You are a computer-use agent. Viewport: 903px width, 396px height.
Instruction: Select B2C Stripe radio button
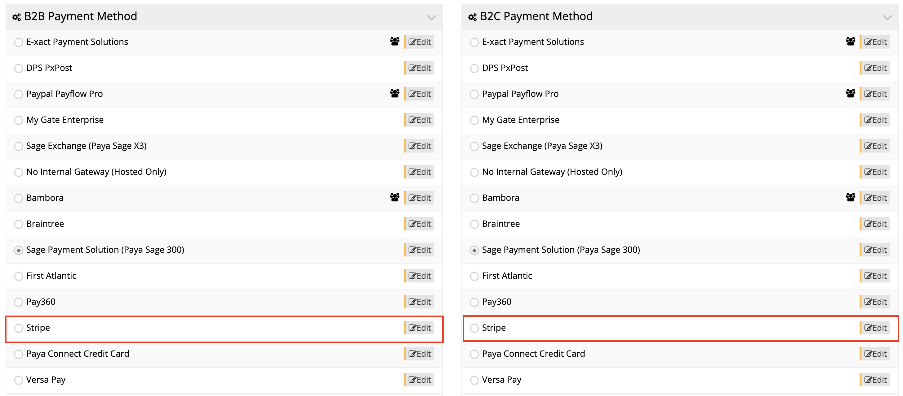point(474,328)
